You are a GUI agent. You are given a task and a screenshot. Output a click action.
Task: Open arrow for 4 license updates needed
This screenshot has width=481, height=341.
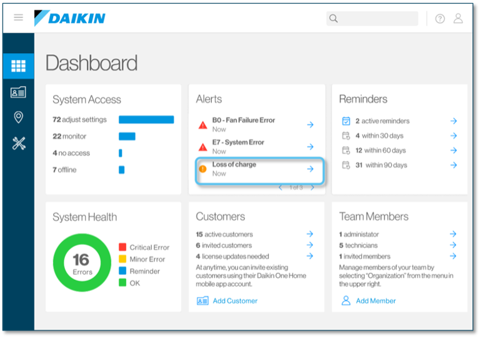pos(310,256)
